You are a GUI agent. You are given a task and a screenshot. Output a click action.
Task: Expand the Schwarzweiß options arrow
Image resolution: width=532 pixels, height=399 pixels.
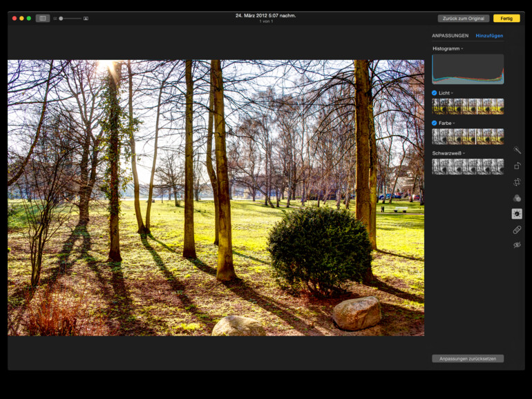[464, 153]
